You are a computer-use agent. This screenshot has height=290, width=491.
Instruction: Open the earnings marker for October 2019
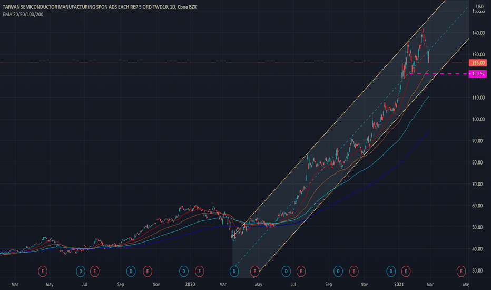point(148,271)
